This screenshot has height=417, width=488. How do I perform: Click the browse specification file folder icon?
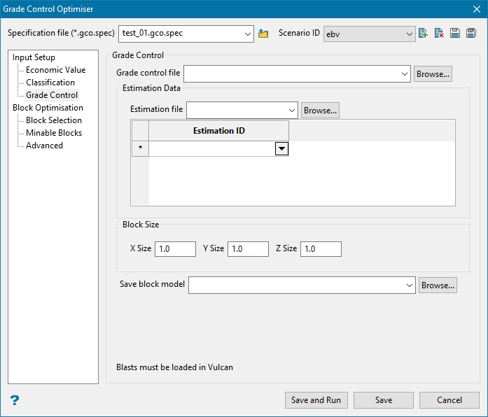click(263, 34)
